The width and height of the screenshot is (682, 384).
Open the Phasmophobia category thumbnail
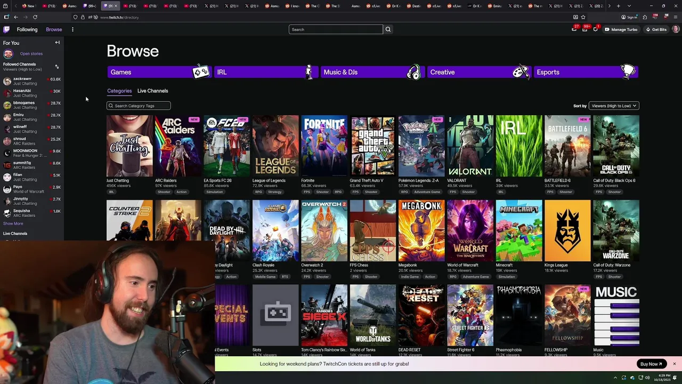(x=518, y=315)
